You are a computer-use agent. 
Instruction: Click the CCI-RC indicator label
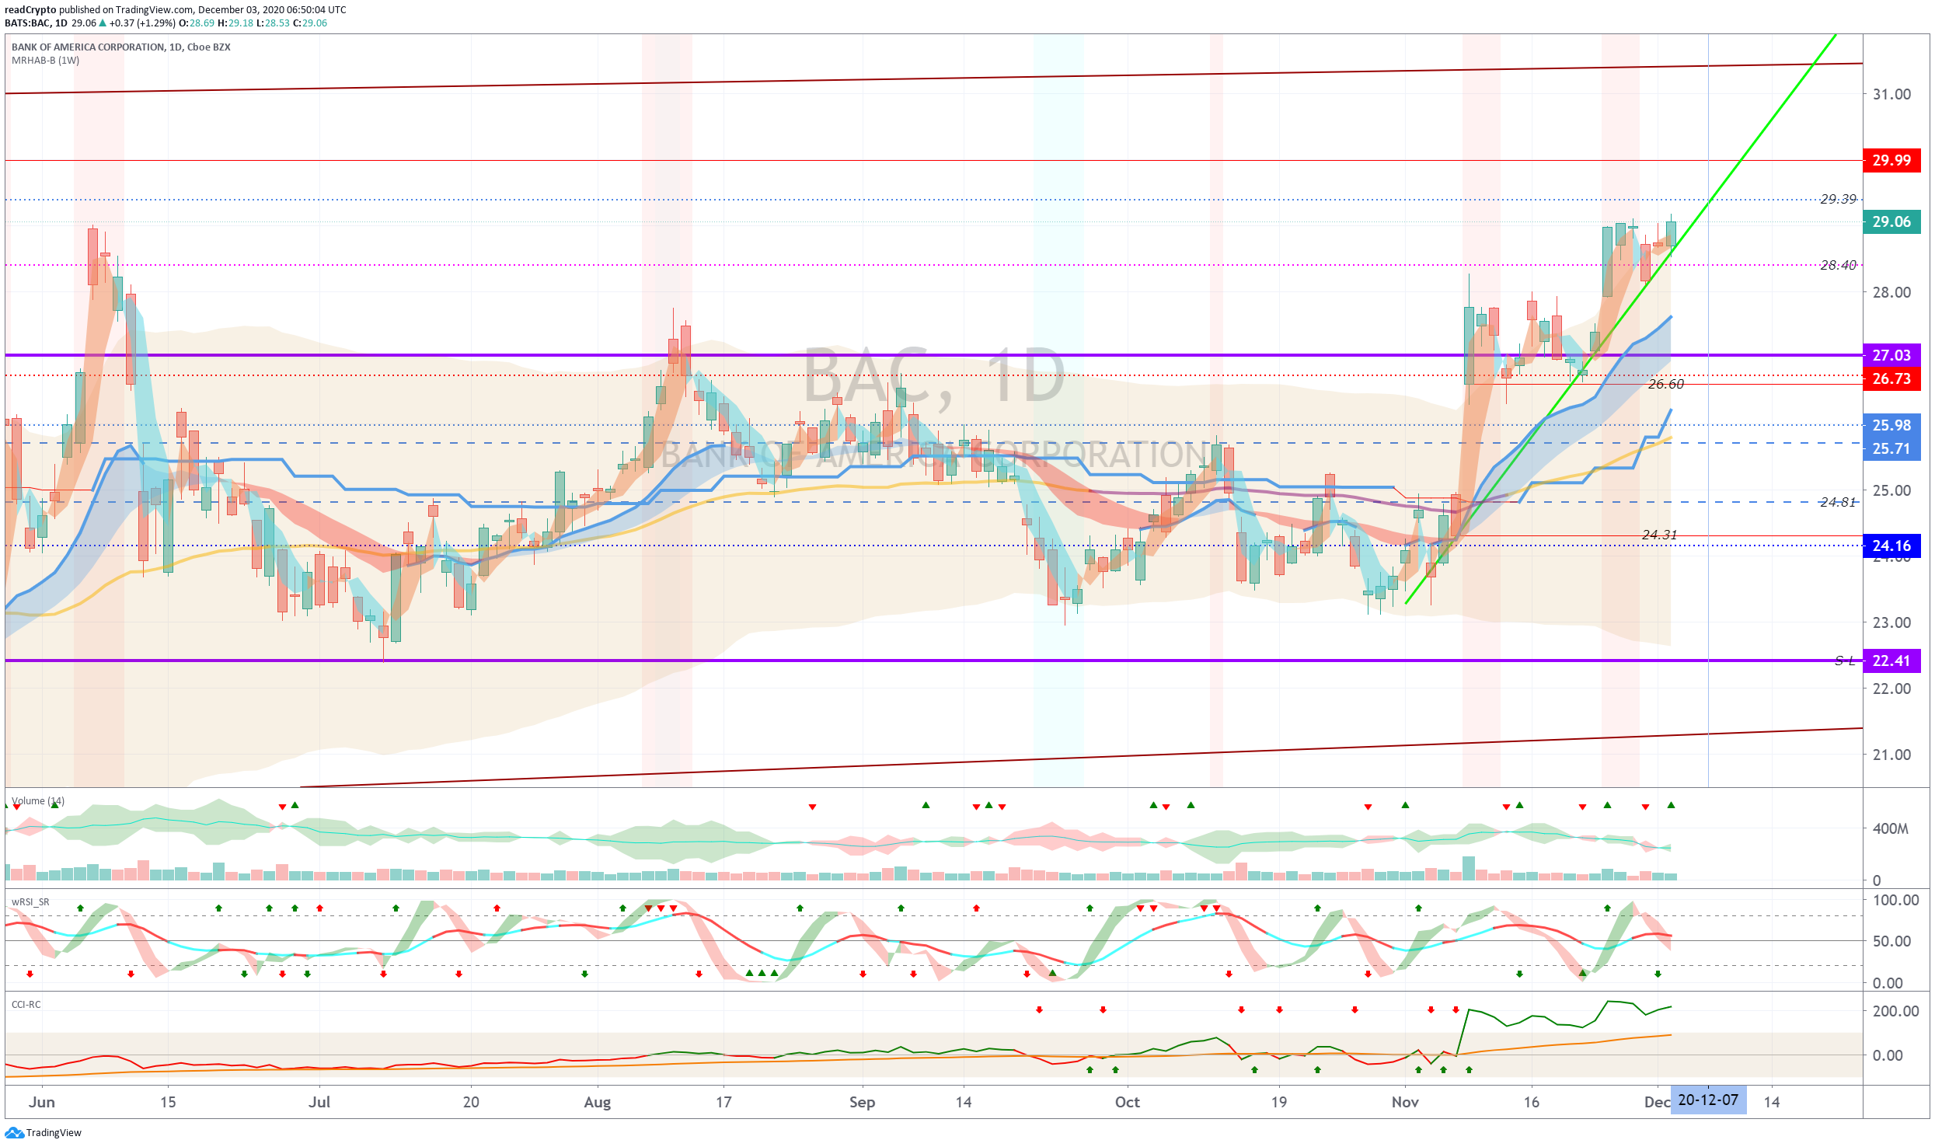pyautogui.click(x=26, y=1005)
